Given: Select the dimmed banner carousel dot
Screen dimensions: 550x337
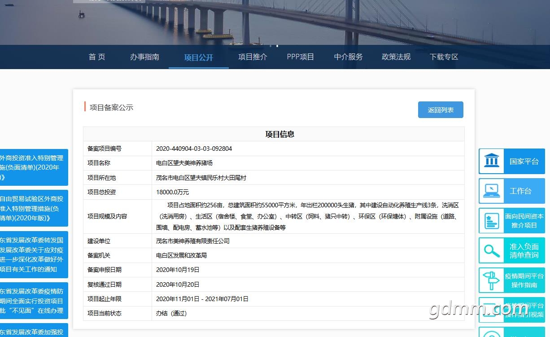Looking at the screenshot, I should (x=270, y=46).
